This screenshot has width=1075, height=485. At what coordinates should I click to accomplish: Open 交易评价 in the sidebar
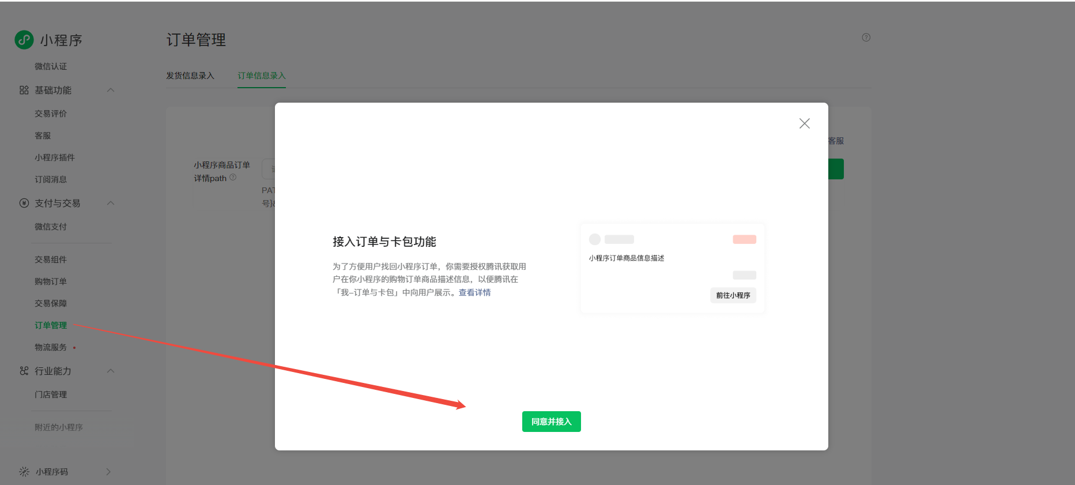[x=51, y=114]
